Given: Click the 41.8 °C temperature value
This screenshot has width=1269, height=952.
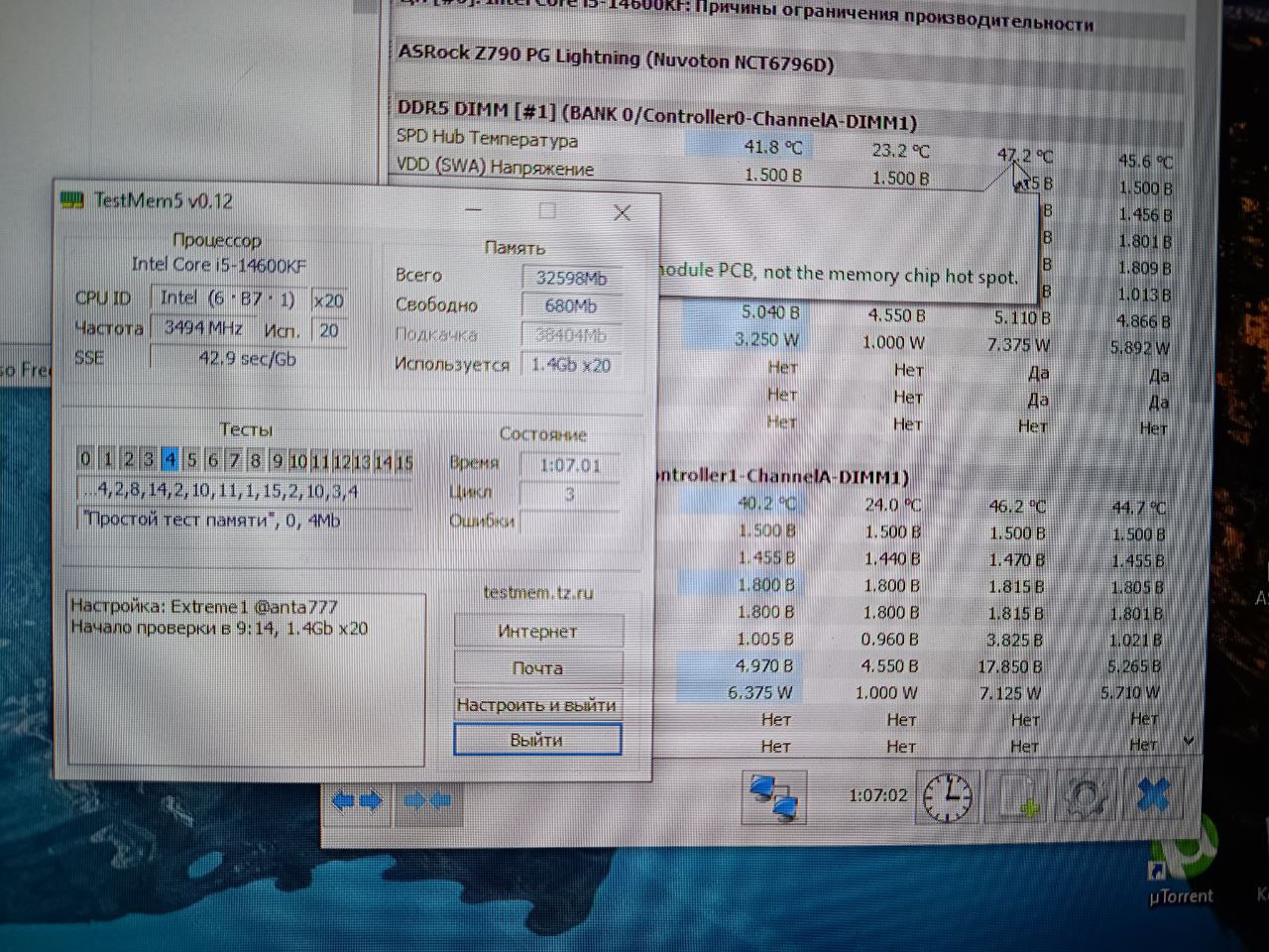Looking at the screenshot, I should 773,147.
